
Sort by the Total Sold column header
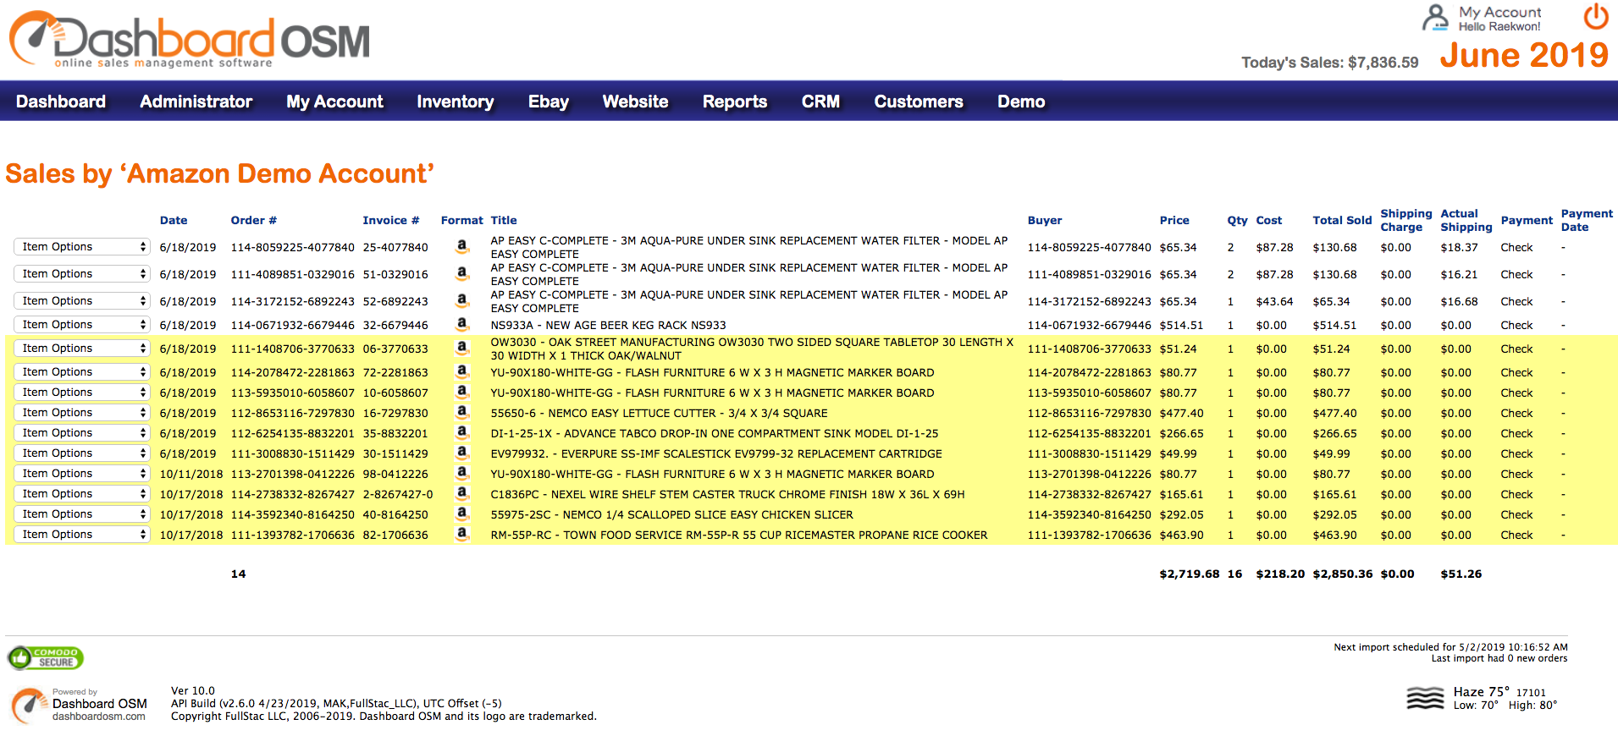1342,220
